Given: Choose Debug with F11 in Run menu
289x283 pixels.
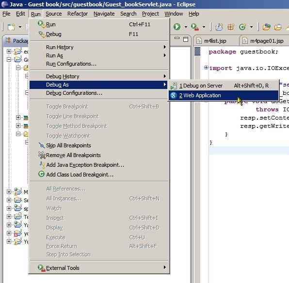Looking at the screenshot, I should (x=99, y=34).
